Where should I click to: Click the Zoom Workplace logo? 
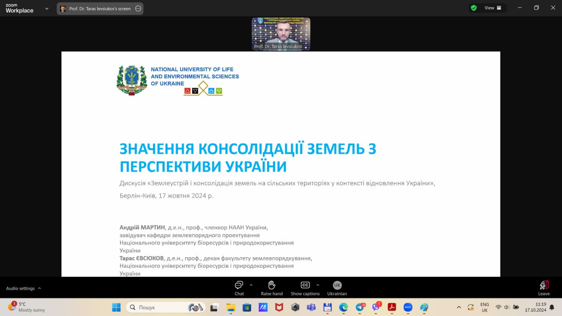(x=19, y=8)
